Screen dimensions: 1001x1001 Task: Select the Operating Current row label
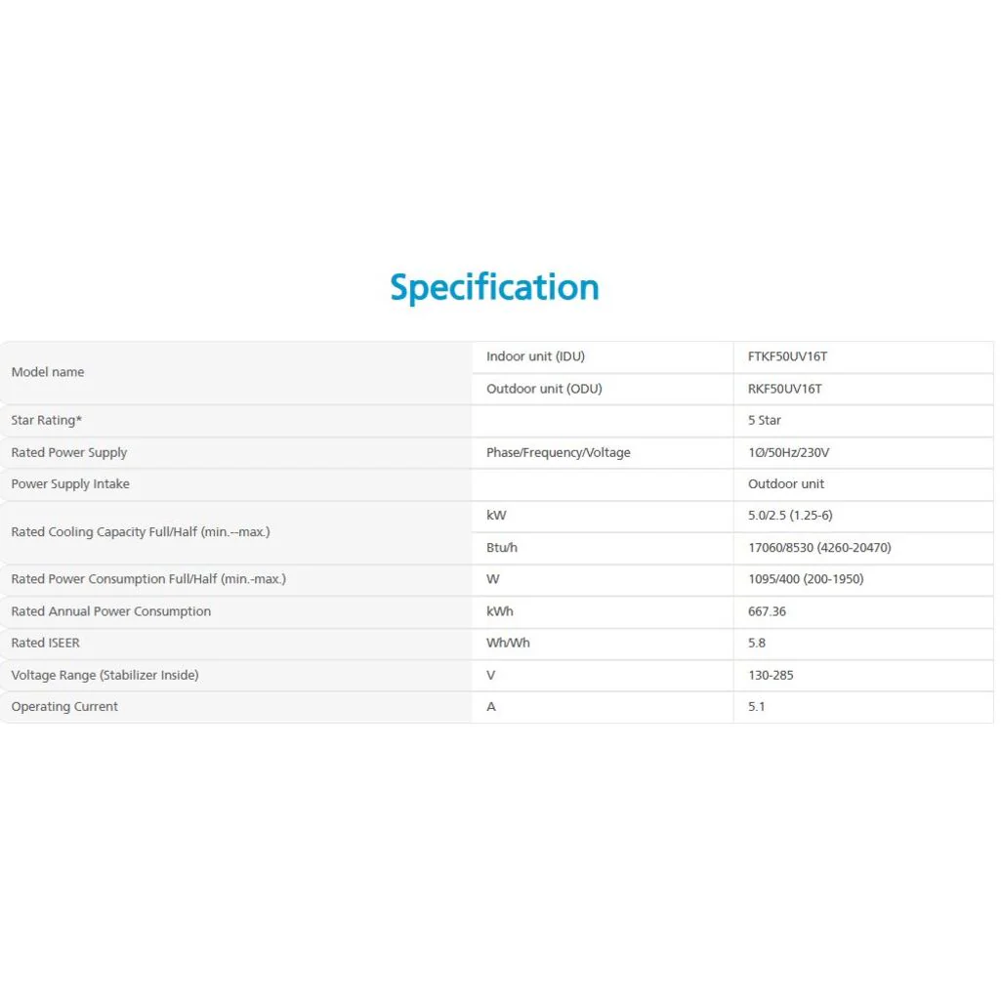[x=64, y=707]
